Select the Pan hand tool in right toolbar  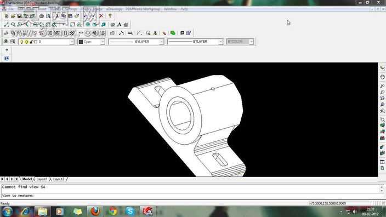[382, 77]
